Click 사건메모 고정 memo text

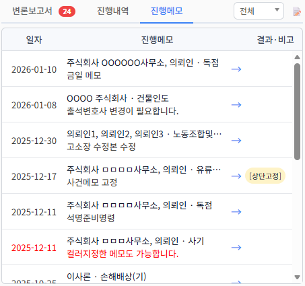92,182
